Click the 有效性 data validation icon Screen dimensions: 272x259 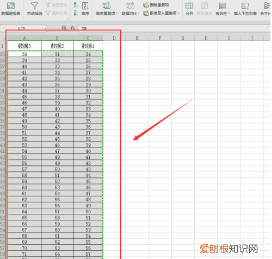[x=222, y=6]
